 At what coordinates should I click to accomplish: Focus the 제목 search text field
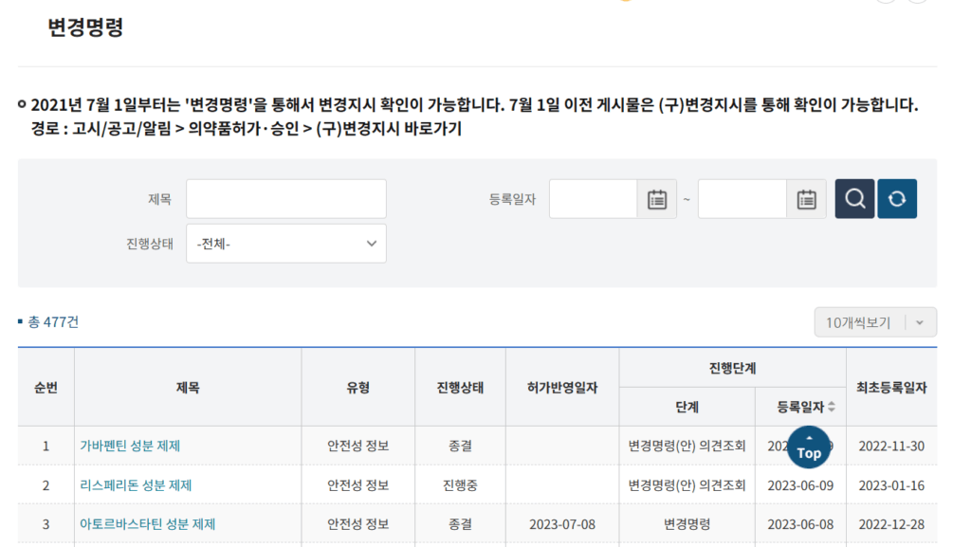pos(286,199)
